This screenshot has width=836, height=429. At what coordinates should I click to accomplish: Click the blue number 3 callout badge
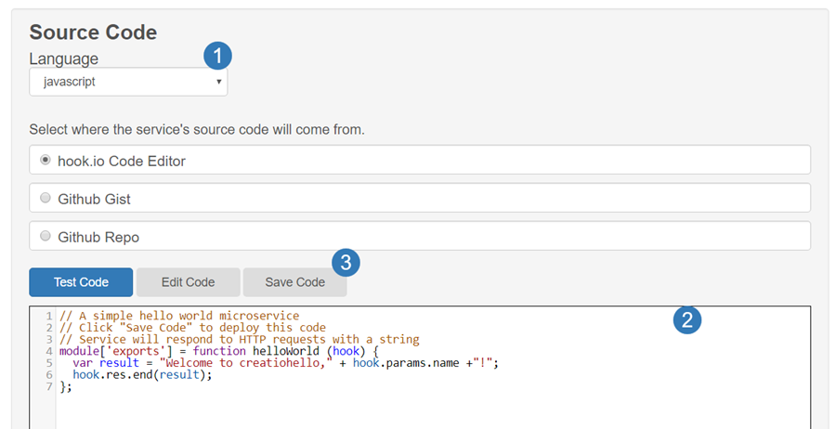[x=346, y=263]
